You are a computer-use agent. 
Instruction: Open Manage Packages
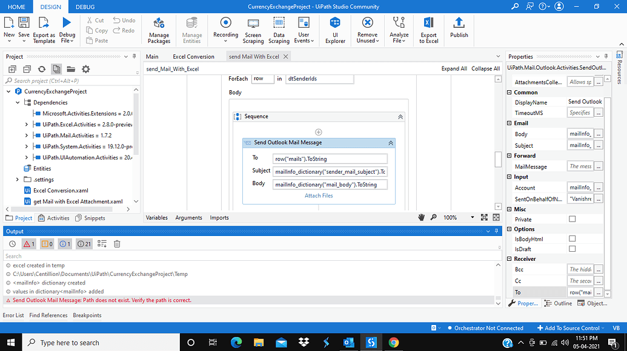coord(159,30)
